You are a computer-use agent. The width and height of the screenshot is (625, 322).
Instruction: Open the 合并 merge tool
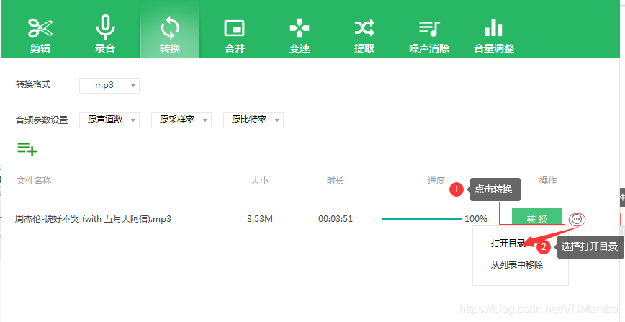point(235,35)
